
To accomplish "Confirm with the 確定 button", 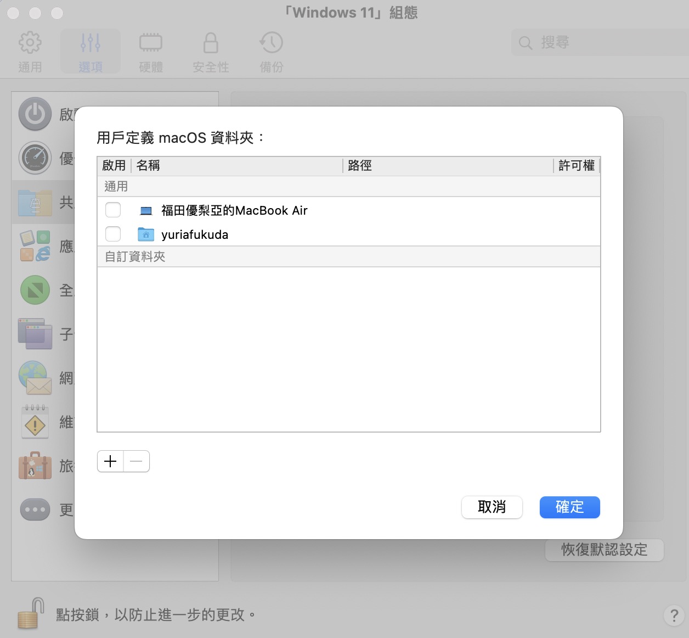I will (570, 507).
